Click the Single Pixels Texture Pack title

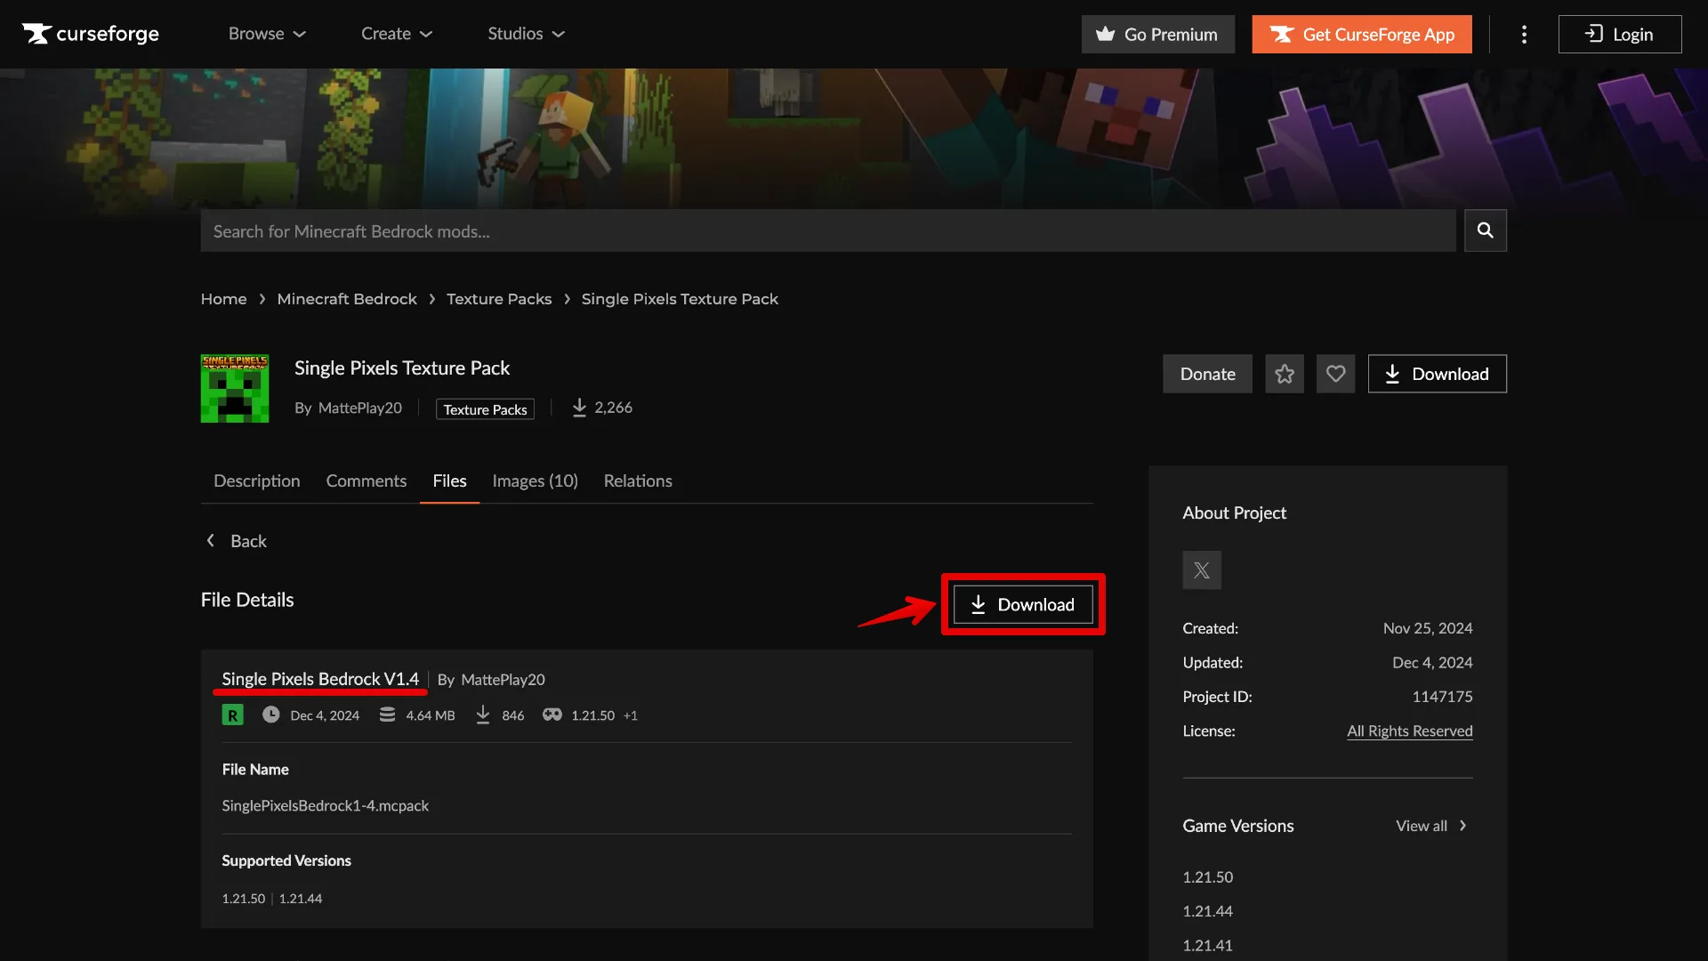coord(402,368)
